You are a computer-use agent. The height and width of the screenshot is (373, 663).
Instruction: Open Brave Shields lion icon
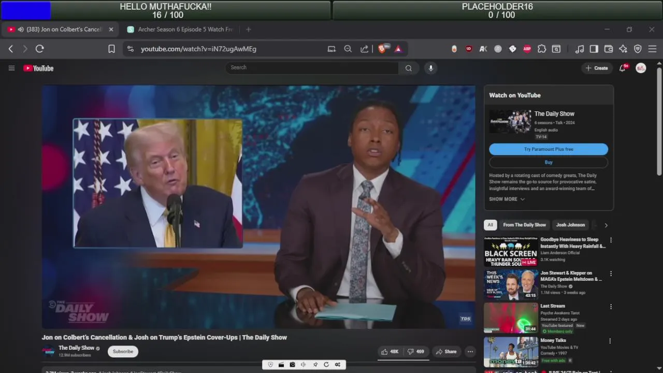click(x=383, y=49)
